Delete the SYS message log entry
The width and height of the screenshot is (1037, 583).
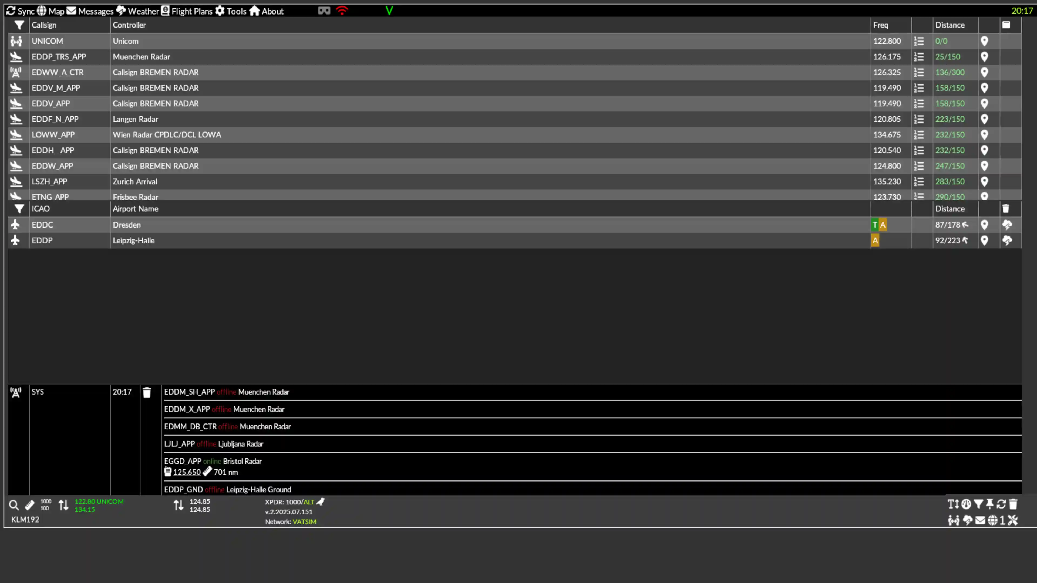click(x=147, y=392)
